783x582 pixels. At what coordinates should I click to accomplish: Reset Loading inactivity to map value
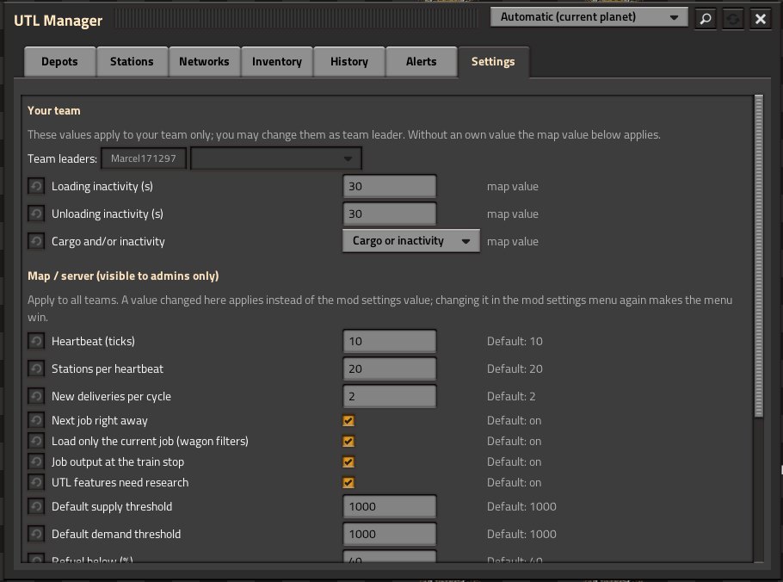click(36, 186)
